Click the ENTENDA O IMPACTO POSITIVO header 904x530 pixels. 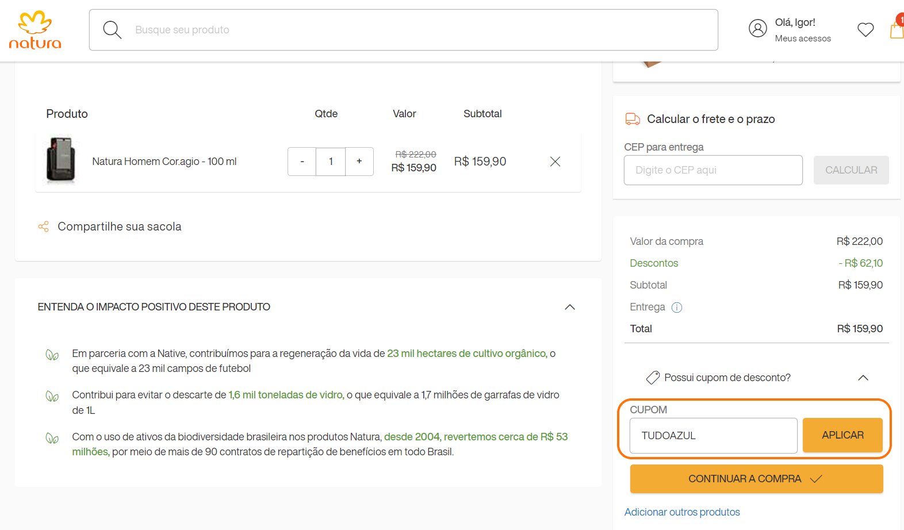click(154, 307)
